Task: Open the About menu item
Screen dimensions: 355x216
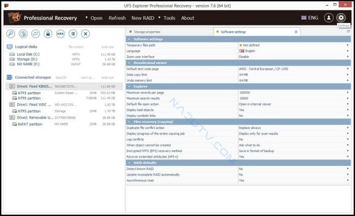Action: (188, 18)
